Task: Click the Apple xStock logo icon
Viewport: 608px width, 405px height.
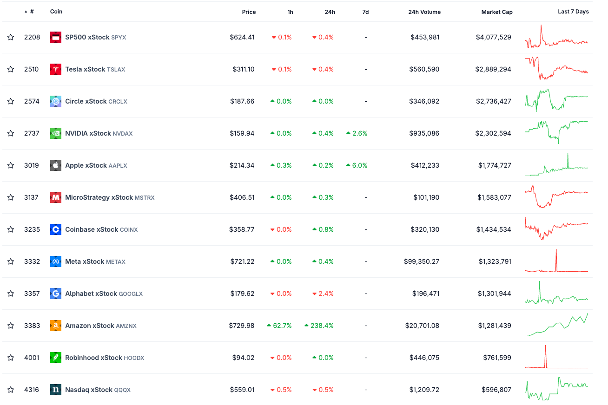Action: (x=56, y=165)
